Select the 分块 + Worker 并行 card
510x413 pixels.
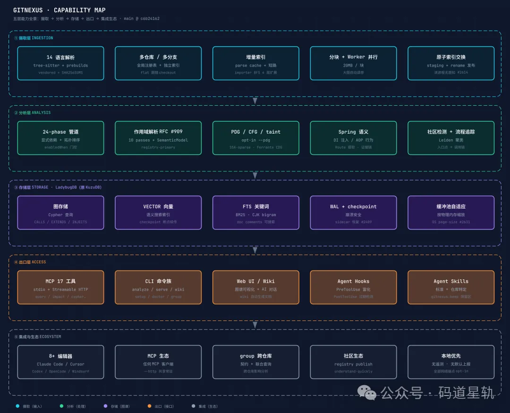353,63
